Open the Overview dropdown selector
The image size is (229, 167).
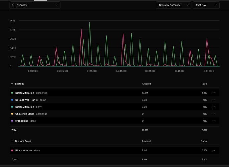(x=35, y=5)
